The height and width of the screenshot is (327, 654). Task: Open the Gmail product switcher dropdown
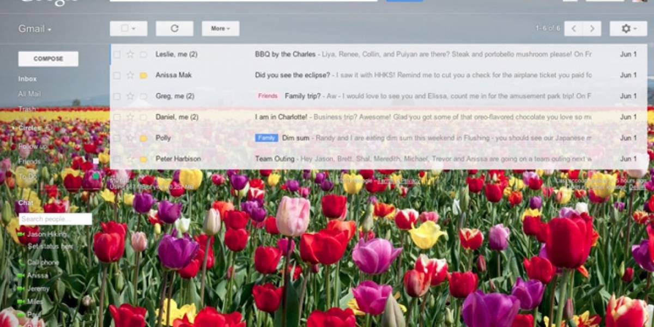35,29
